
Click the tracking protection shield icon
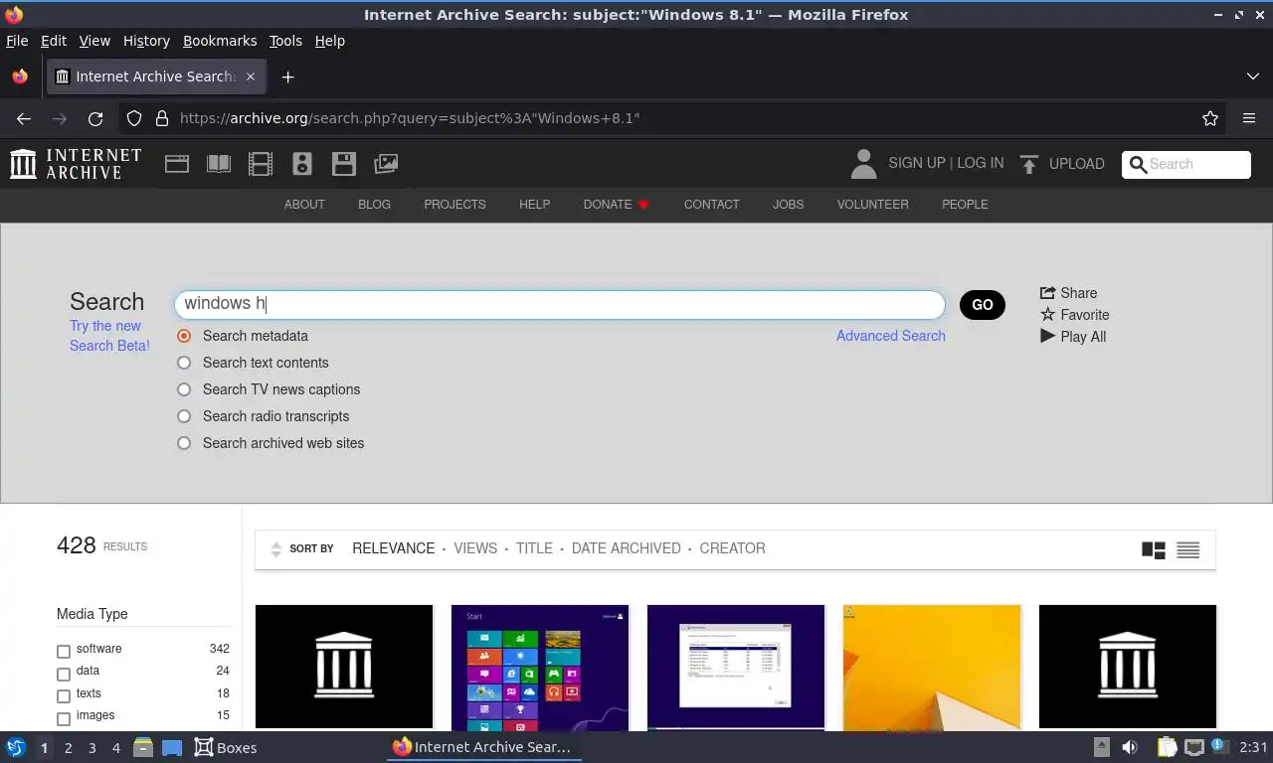134,118
